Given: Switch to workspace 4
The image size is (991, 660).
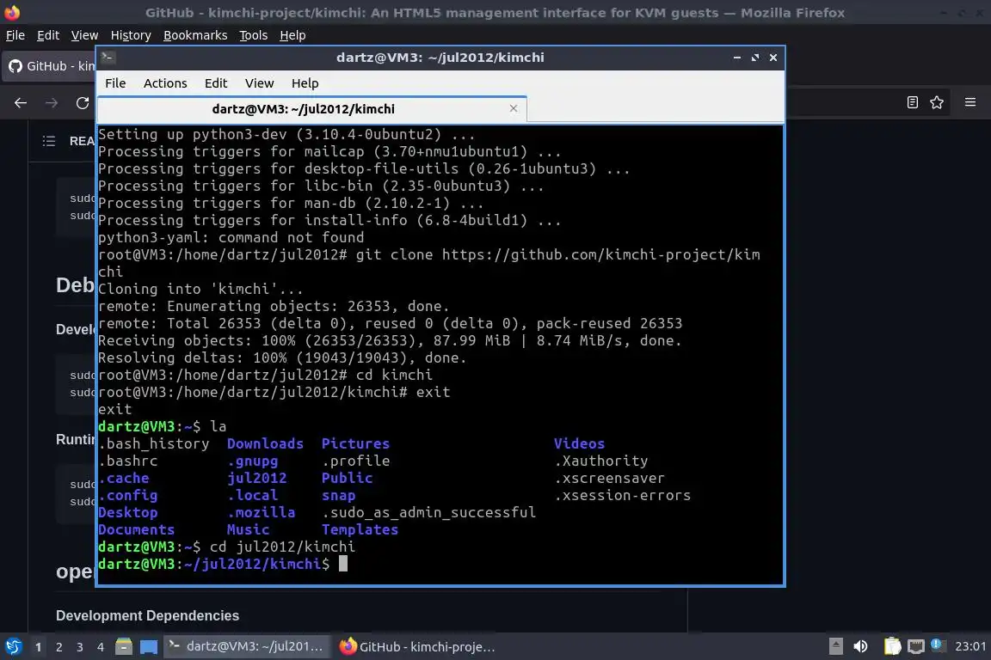Looking at the screenshot, I should coord(101,647).
